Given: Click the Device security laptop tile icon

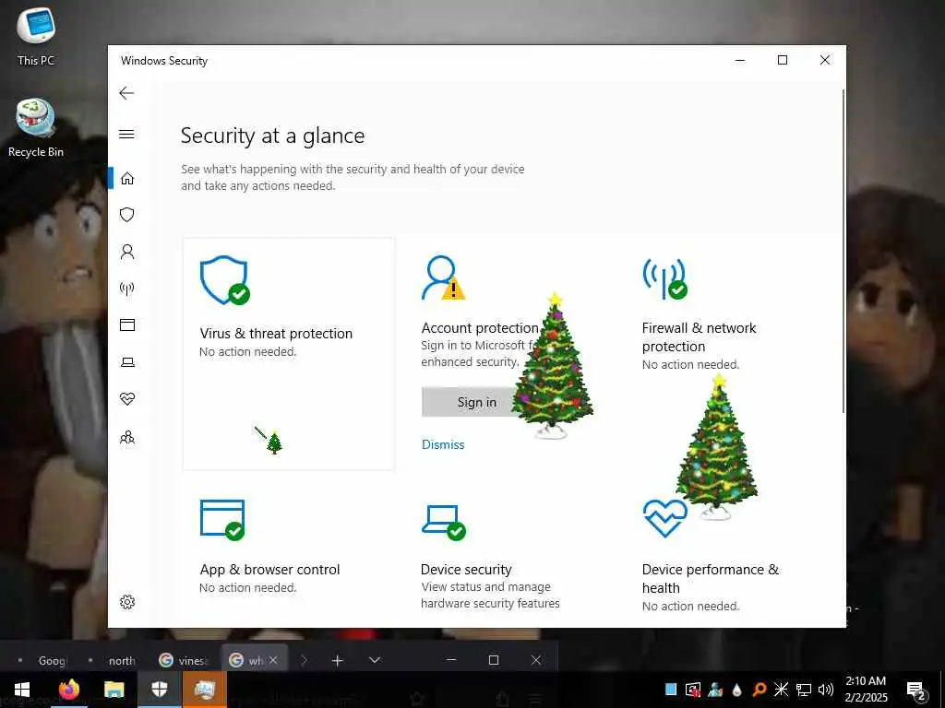Looking at the screenshot, I should 444,522.
